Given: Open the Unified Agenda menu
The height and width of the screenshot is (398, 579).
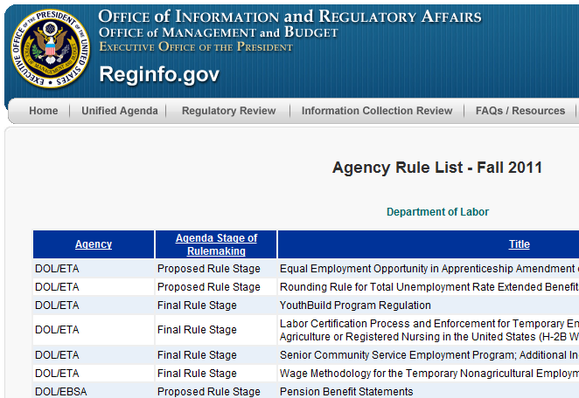Looking at the screenshot, I should (120, 111).
